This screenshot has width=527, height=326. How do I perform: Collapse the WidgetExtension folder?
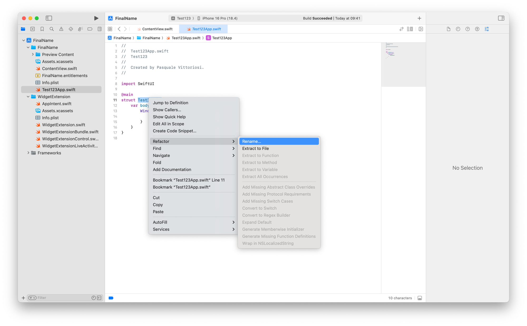[28, 97]
